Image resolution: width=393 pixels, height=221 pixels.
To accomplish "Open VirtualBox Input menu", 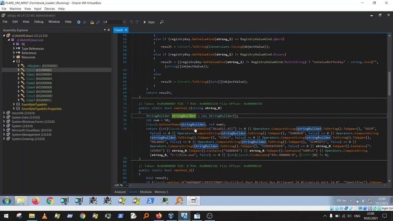I will coord(37,9).
